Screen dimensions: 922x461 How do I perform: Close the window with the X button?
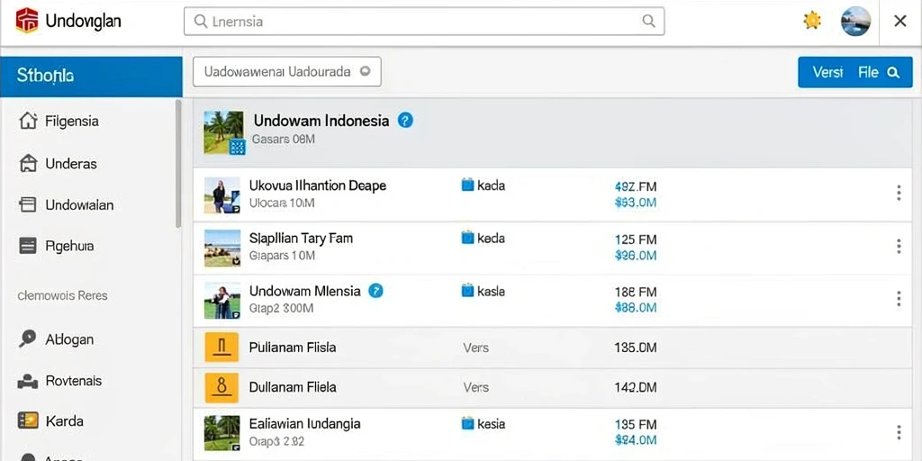(899, 22)
